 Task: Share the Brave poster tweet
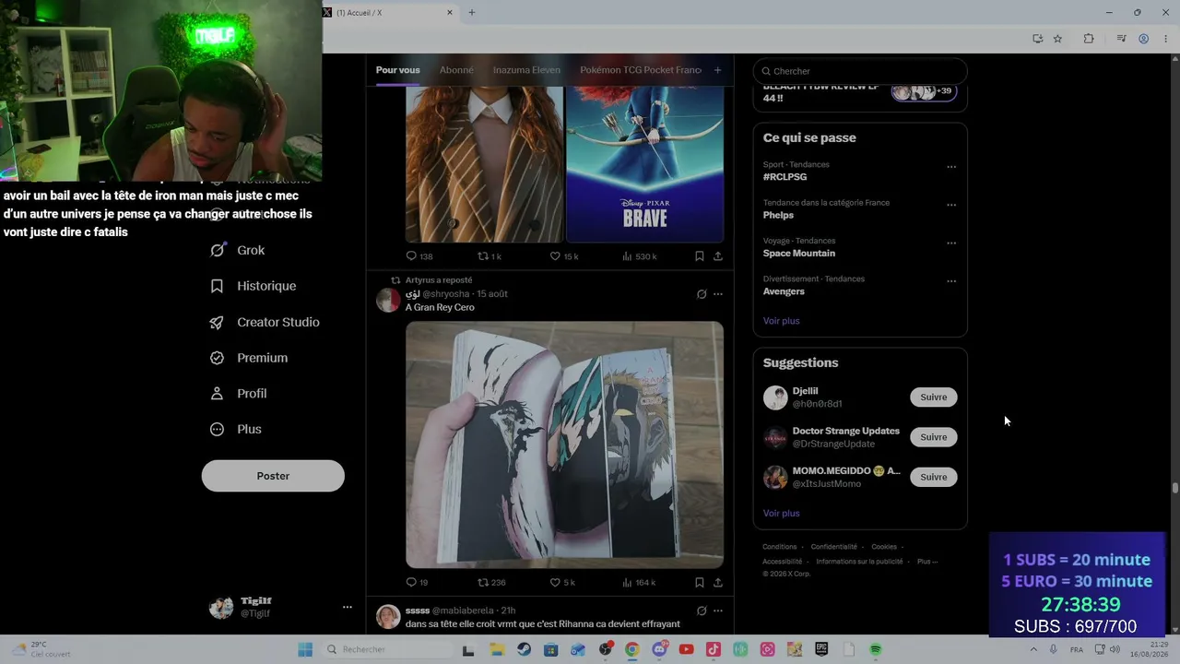tap(717, 256)
